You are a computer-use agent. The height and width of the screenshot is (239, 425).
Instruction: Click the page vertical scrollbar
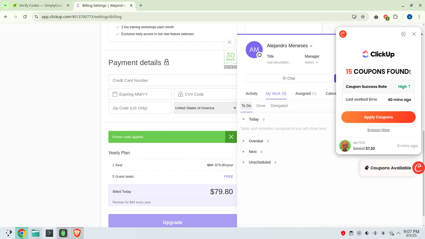pyautogui.click(x=424, y=173)
